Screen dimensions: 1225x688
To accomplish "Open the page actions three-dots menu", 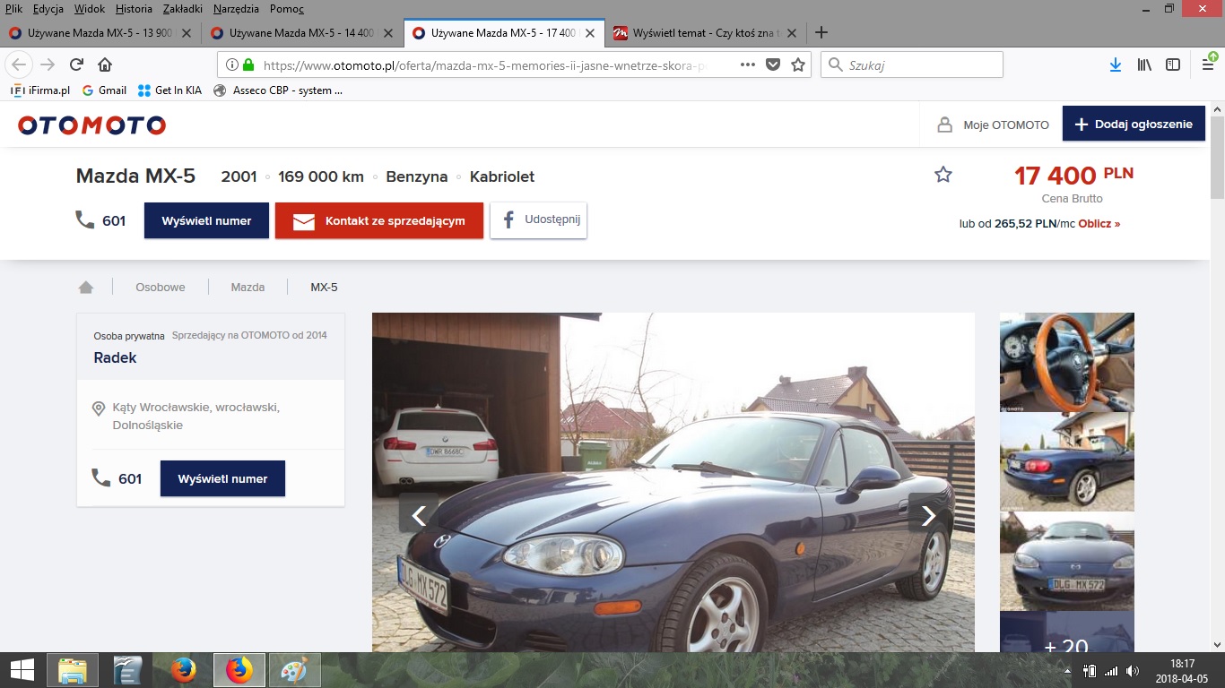I will [747, 64].
